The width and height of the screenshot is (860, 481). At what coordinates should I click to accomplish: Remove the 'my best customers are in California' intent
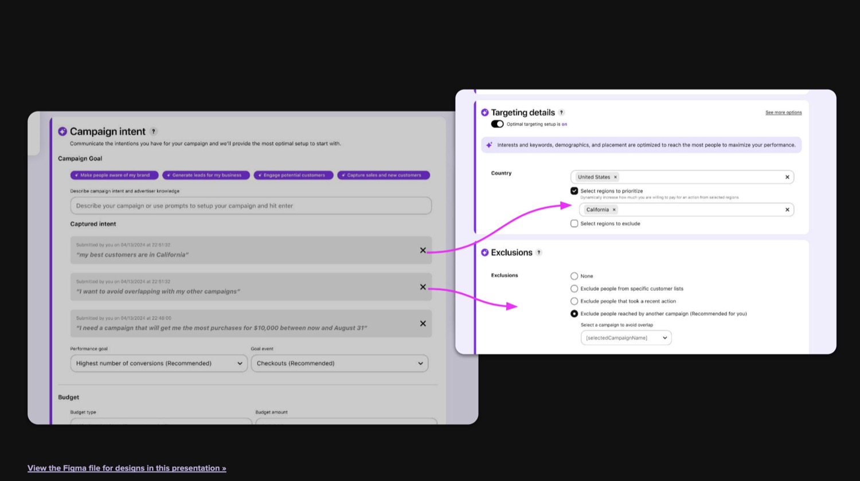tap(423, 250)
